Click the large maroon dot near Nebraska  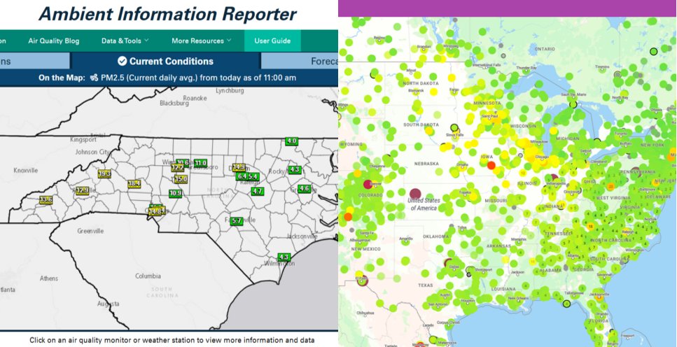click(415, 193)
